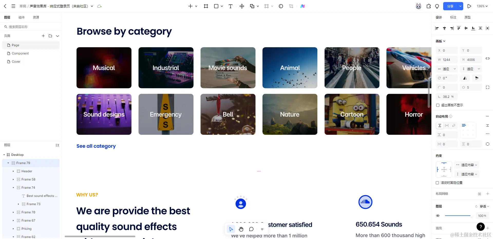Select the Ellipse mask tool icon
The image size is (493, 239).
pos(281,6)
